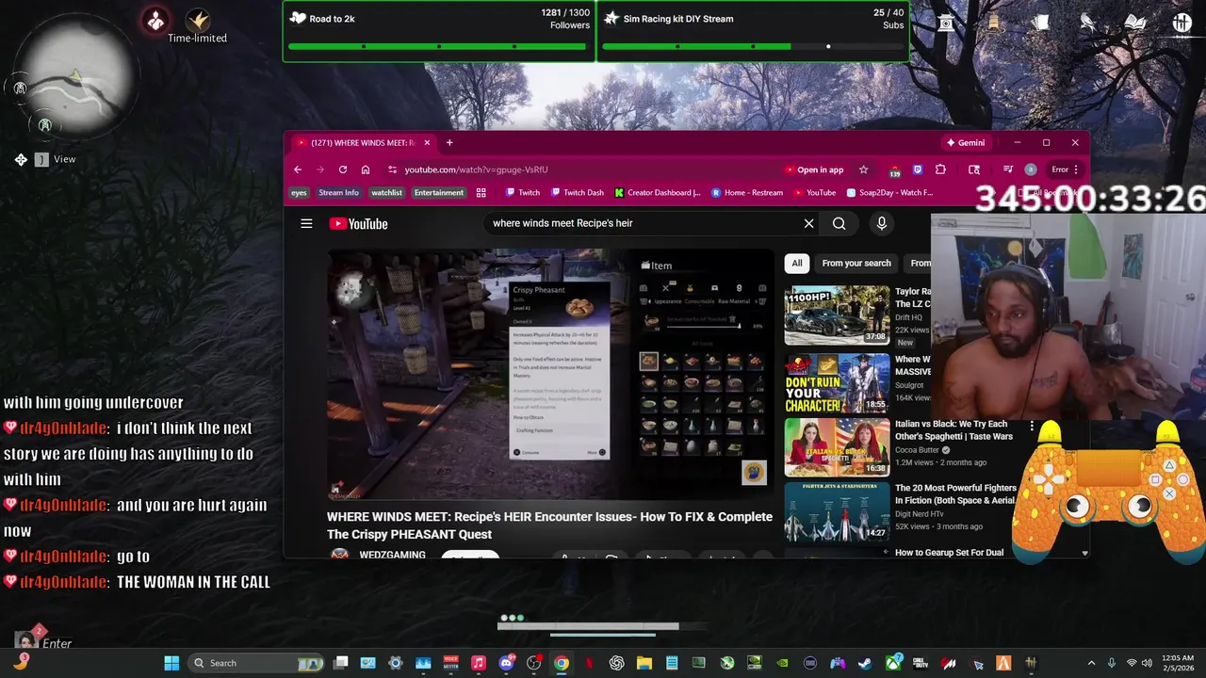The height and width of the screenshot is (678, 1206).
Task: Open the Stream Info bookmark folder
Action: pyautogui.click(x=338, y=193)
